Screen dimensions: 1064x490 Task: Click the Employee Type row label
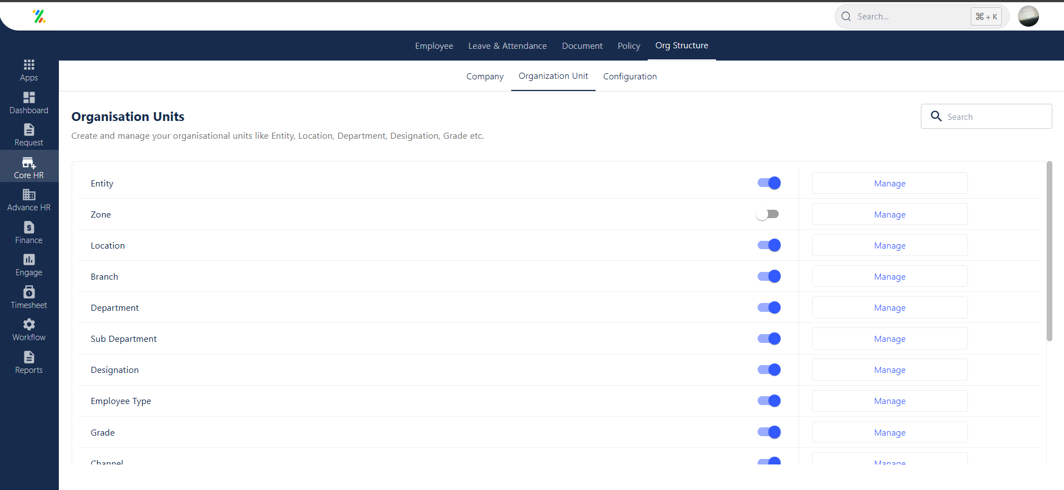[121, 401]
